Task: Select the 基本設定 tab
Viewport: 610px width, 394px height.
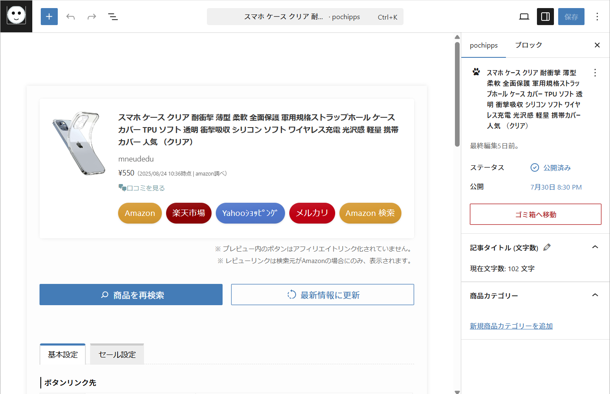Action: coord(63,354)
